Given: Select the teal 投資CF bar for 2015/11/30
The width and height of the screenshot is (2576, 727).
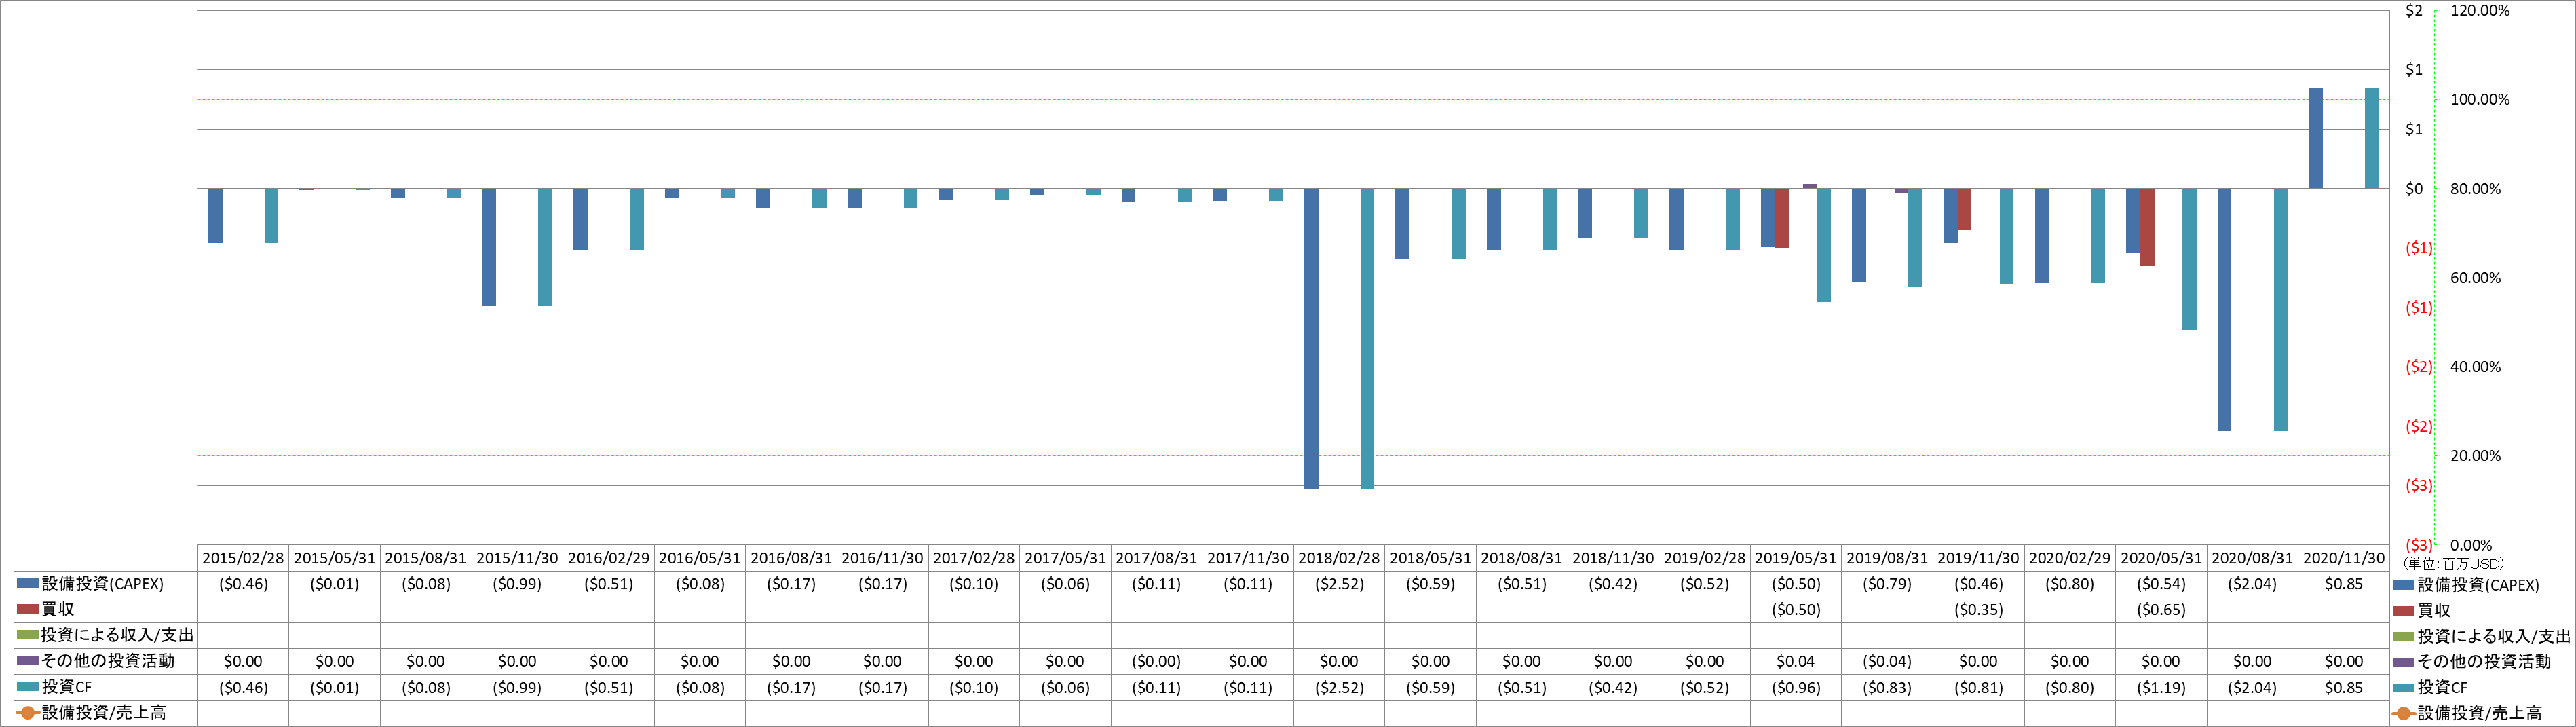Looking at the screenshot, I should click(545, 247).
